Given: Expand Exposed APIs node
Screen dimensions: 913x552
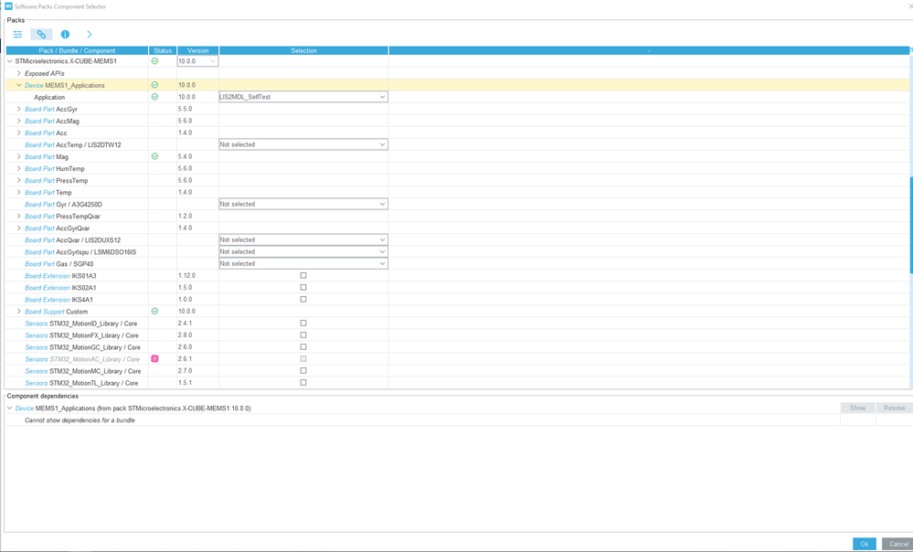Looking at the screenshot, I should [19, 73].
